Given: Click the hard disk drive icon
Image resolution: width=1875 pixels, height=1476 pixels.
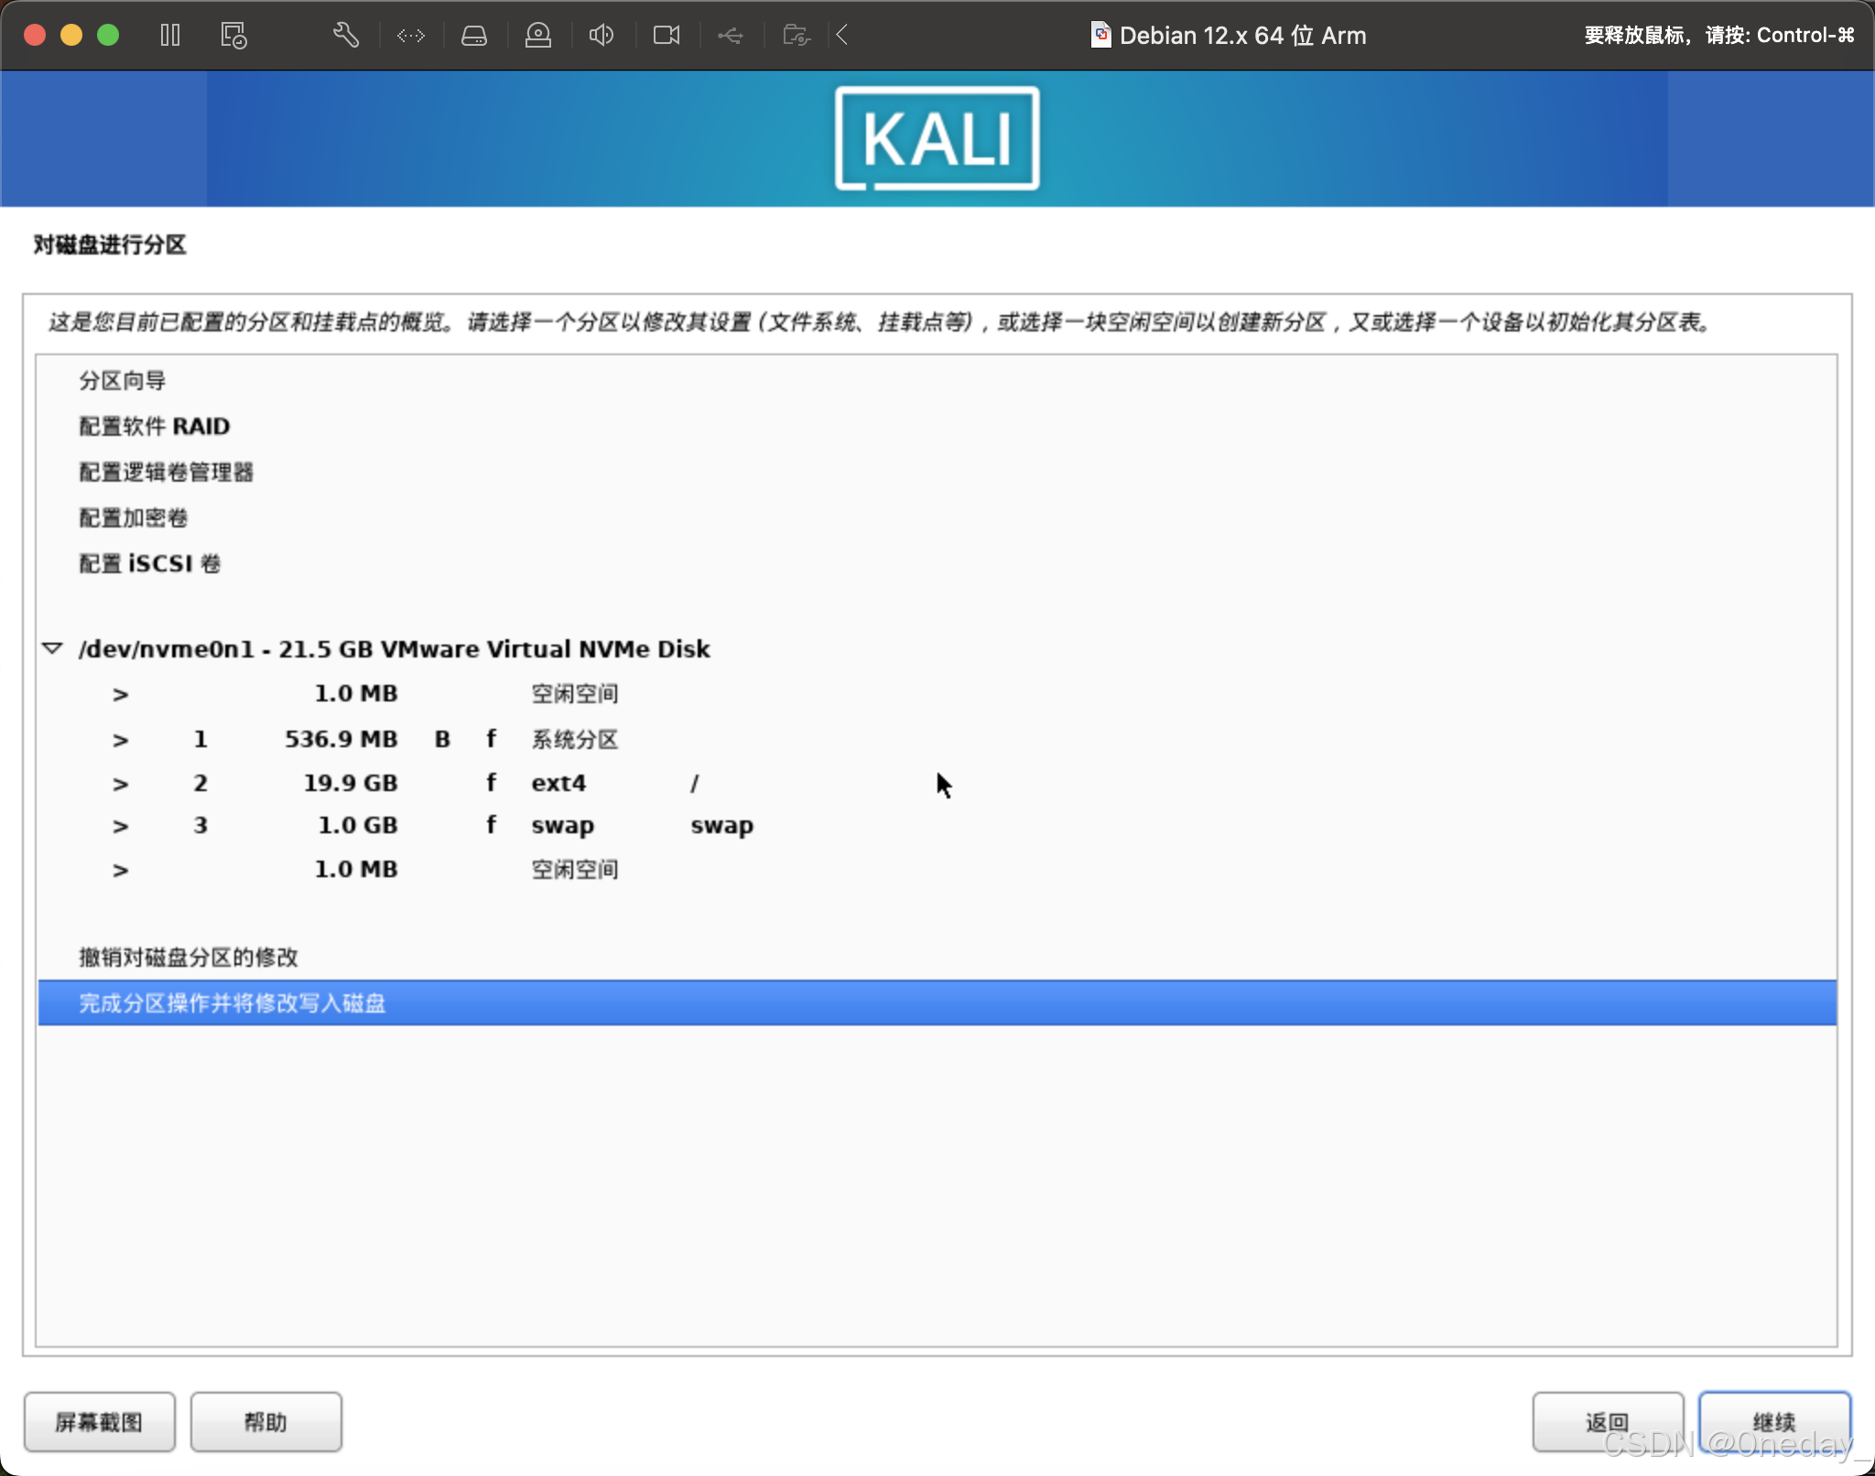Looking at the screenshot, I should 474,36.
